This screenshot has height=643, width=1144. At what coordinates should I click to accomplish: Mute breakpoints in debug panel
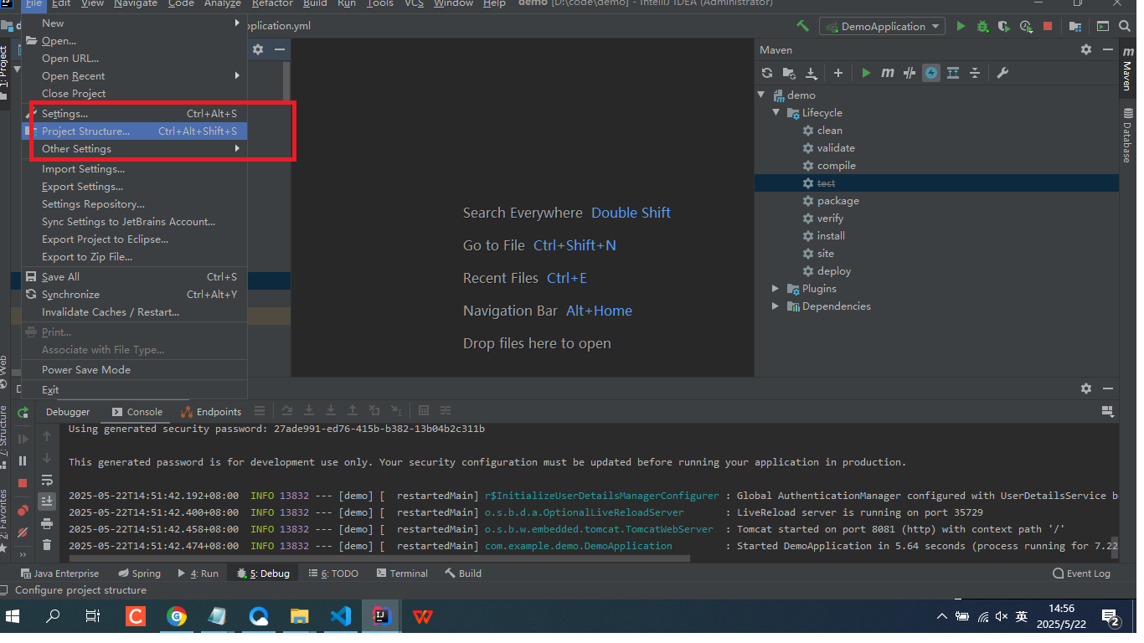pyautogui.click(x=23, y=532)
